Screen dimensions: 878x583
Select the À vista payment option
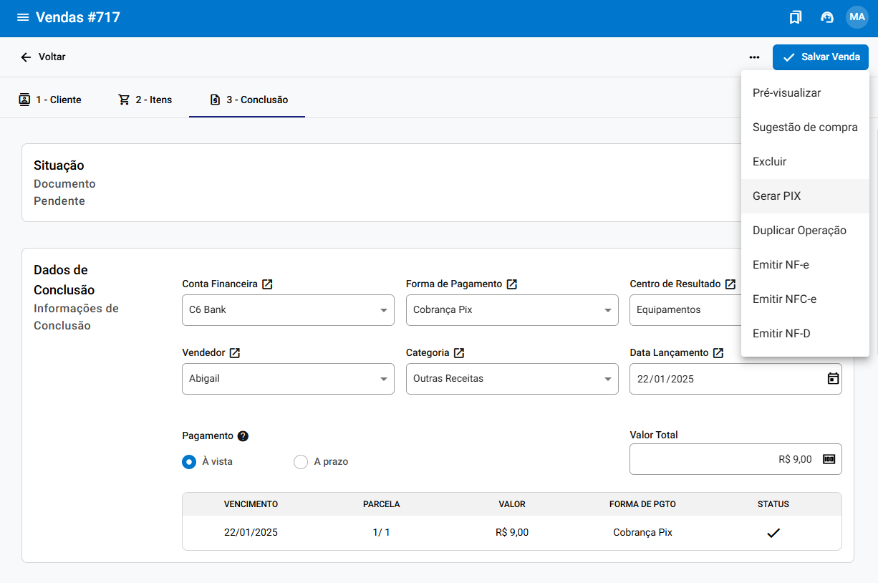point(189,462)
